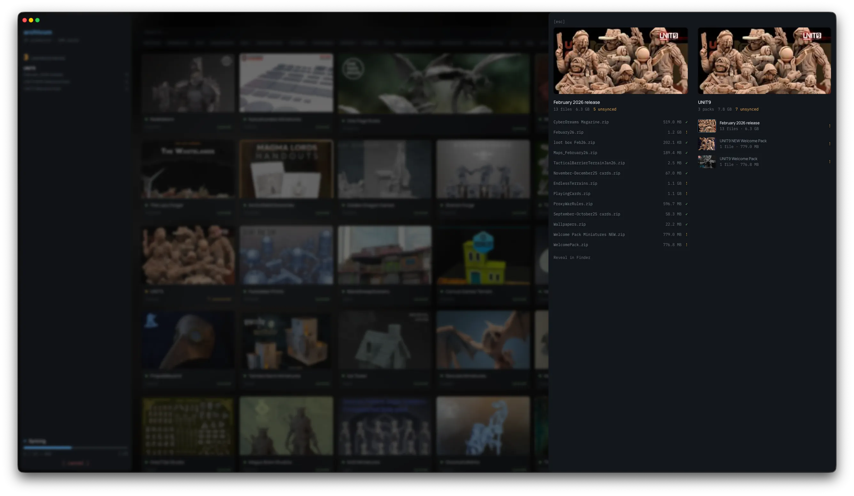Click the synced checkmark next to Wallpapers.zip

click(x=687, y=224)
